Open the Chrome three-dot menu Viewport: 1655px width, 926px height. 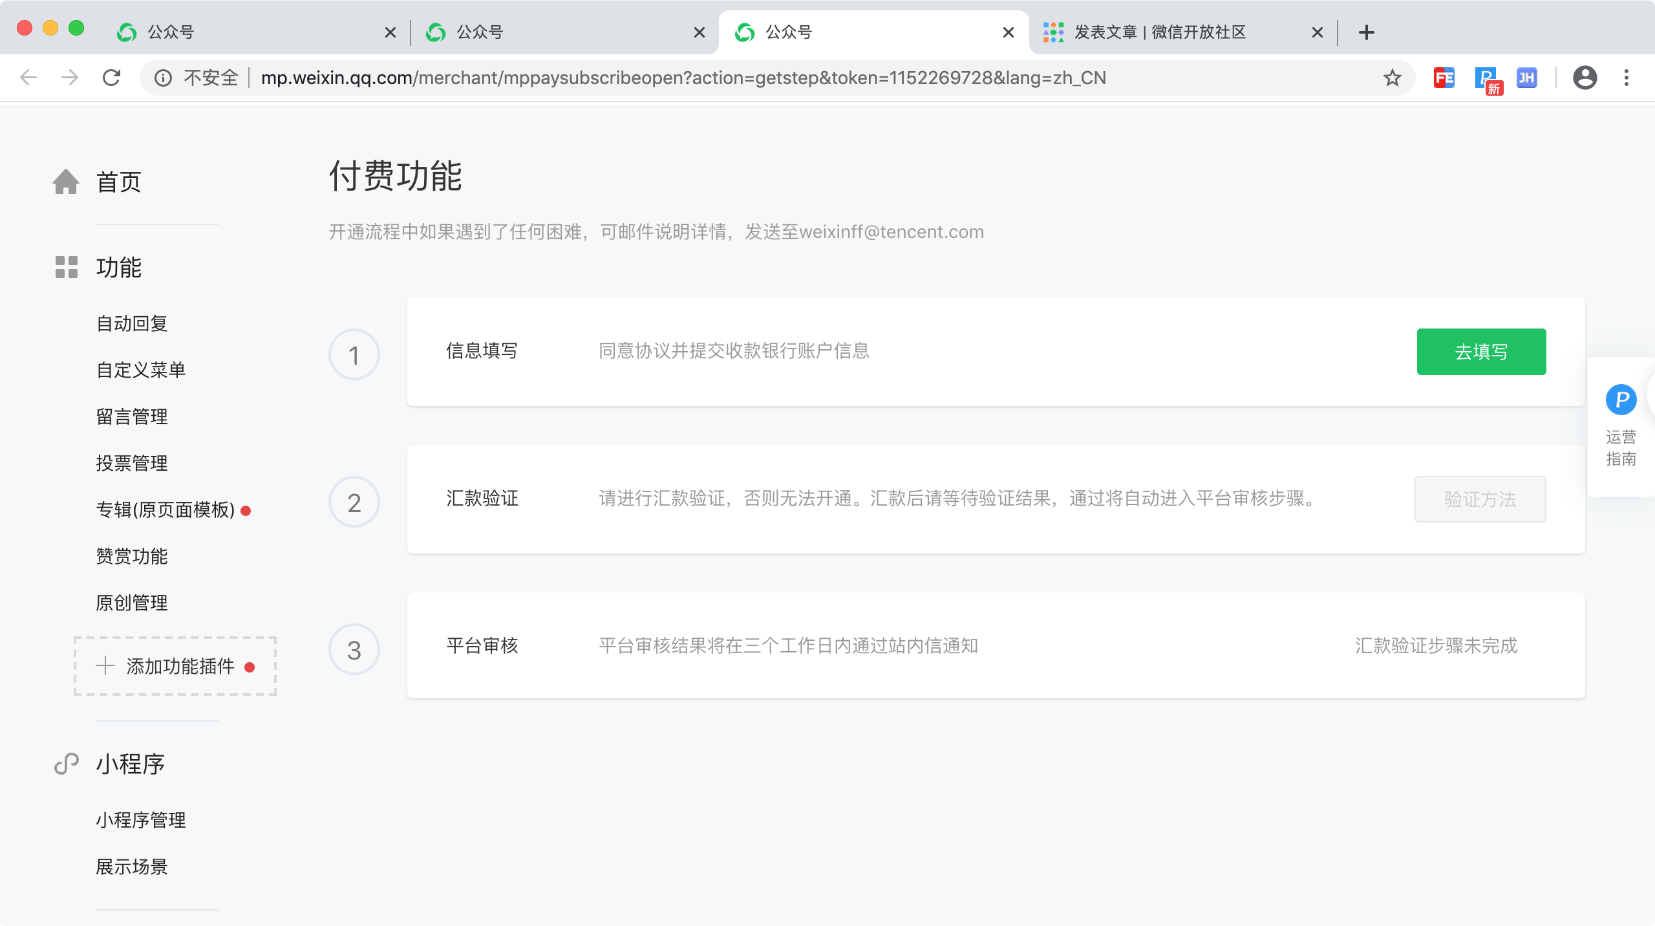pyautogui.click(x=1627, y=78)
